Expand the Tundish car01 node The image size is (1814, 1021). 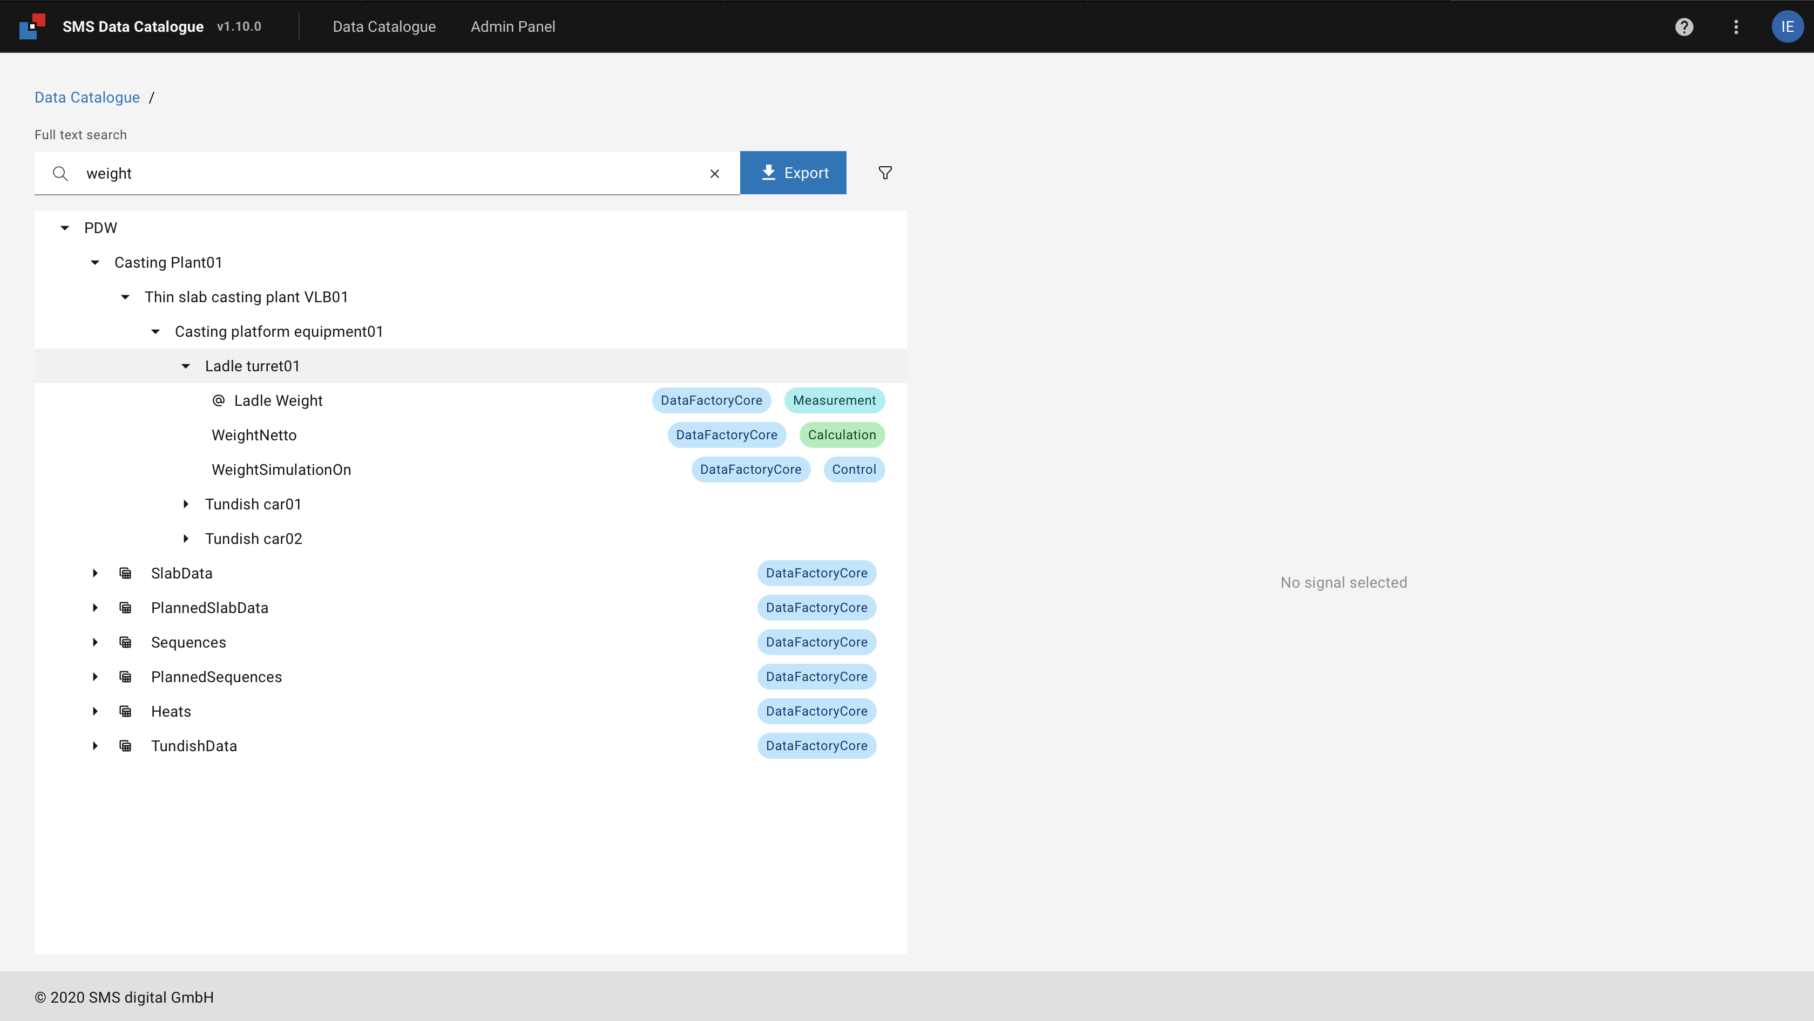[186, 505]
